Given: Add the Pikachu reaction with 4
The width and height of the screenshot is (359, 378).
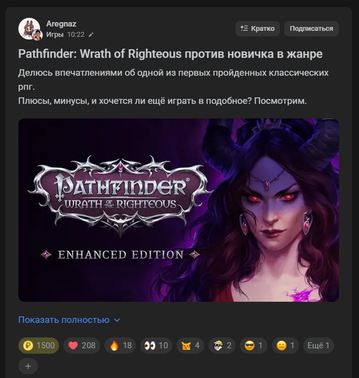Looking at the screenshot, I should (190, 346).
